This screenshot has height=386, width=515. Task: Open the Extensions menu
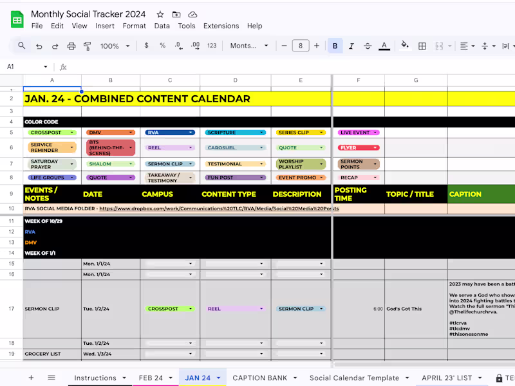point(221,26)
